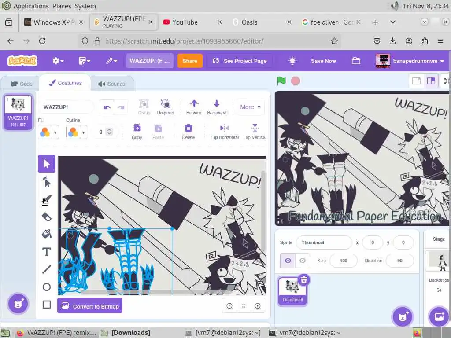Bring selection Forward
Image resolution: width=451 pixels, height=338 pixels.
point(194,107)
